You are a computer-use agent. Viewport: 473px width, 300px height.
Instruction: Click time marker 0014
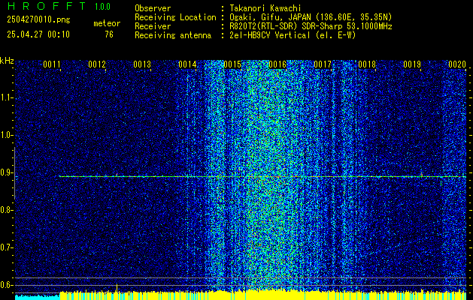click(187, 64)
